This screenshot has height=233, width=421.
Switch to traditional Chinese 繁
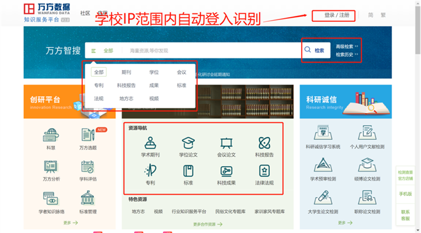pyautogui.click(x=383, y=15)
